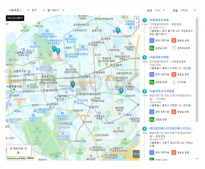
Task: Click phone number 1522-2700
Action: (x=155, y=102)
